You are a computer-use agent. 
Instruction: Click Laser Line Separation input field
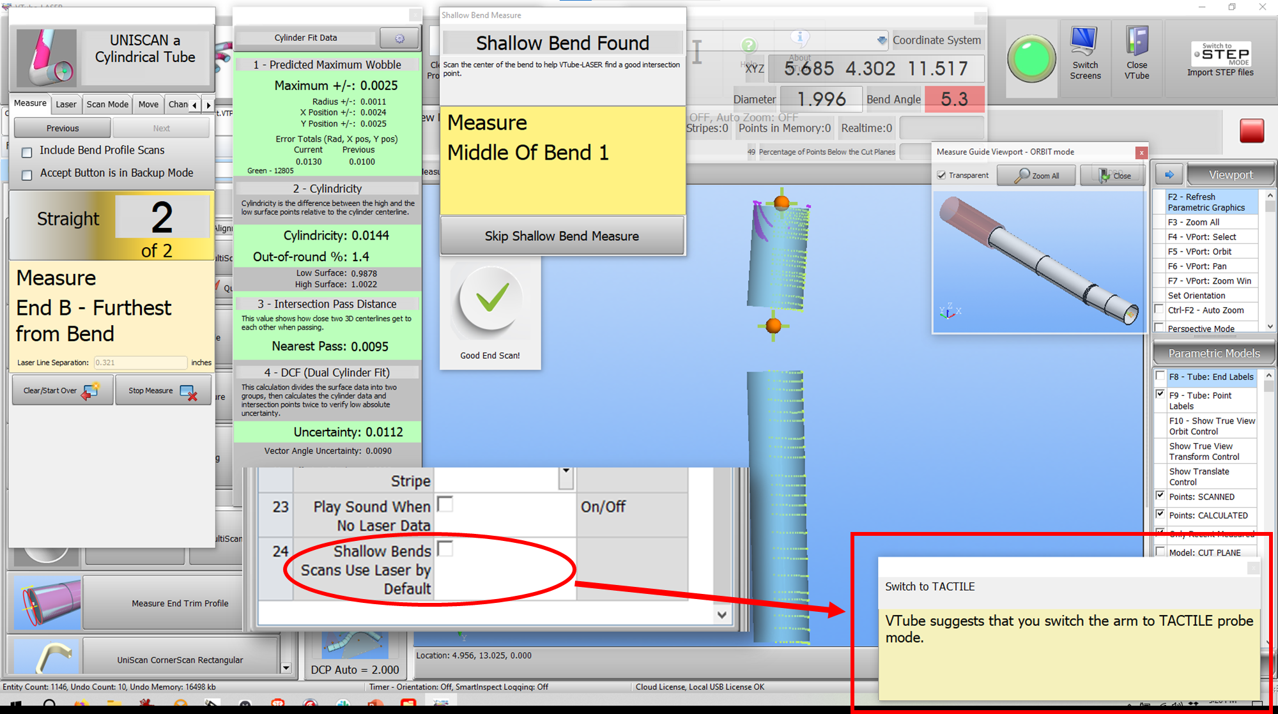pos(141,362)
